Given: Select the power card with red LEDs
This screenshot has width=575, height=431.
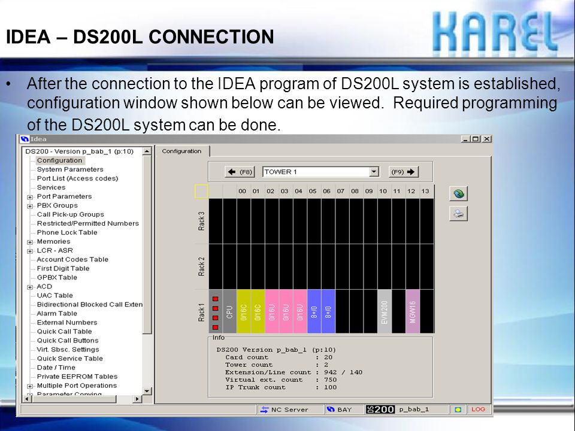Looking at the screenshot, I should (x=216, y=311).
